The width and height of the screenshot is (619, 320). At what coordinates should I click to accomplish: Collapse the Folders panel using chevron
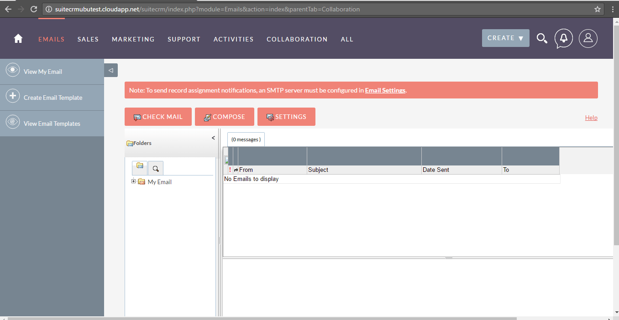pos(213,138)
